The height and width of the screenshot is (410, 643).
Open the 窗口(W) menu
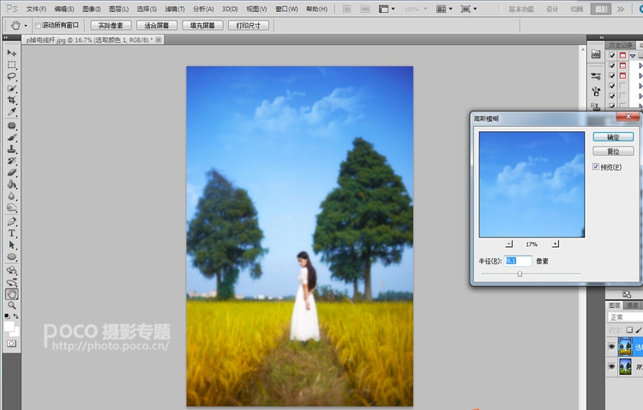click(x=286, y=9)
